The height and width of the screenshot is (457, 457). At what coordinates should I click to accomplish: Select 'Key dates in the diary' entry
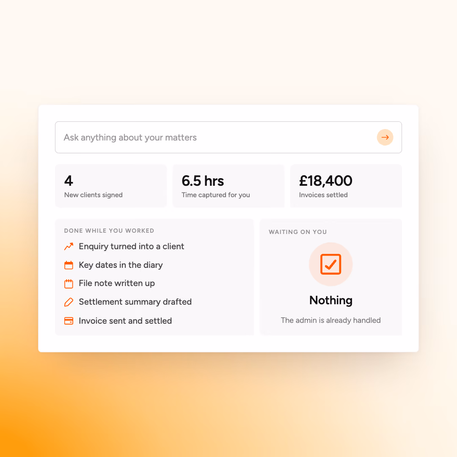pyautogui.click(x=121, y=265)
